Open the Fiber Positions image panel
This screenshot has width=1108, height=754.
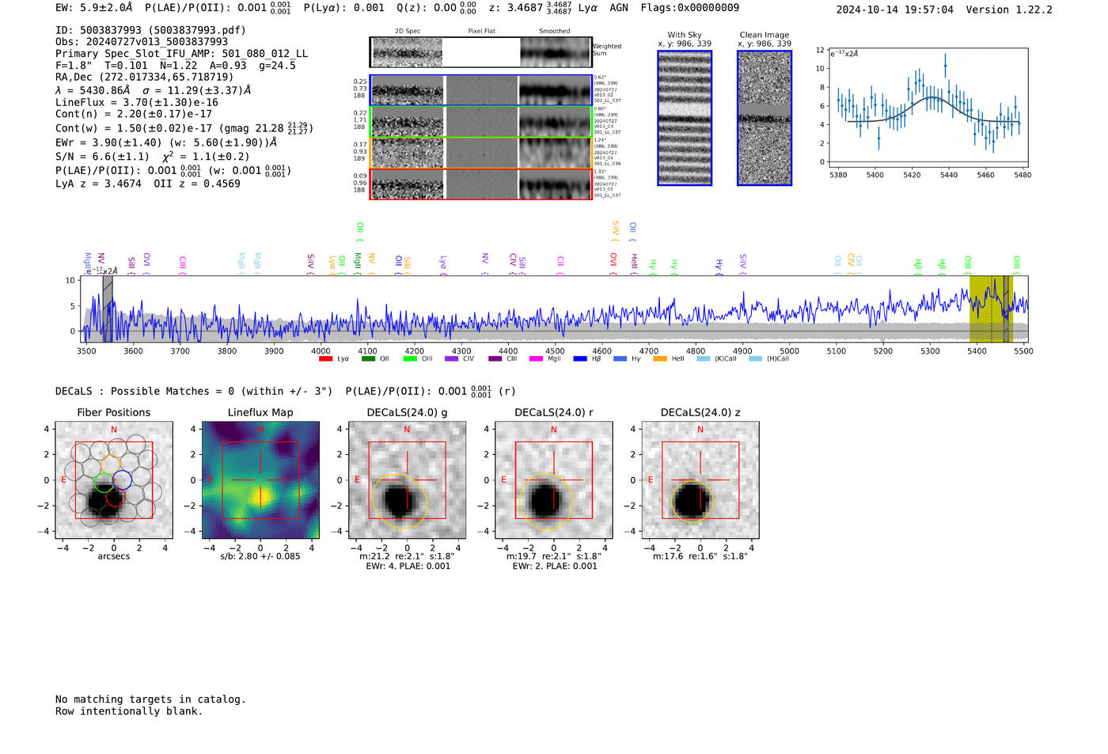pos(114,480)
